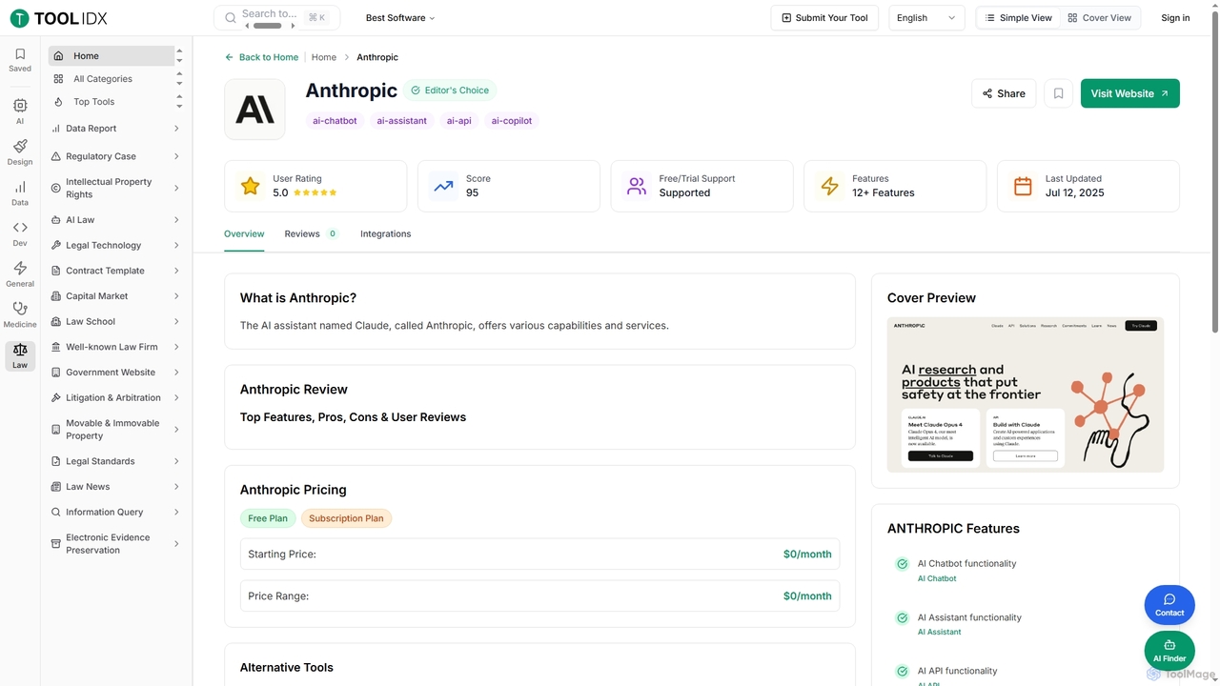This screenshot has height=686, width=1220.
Task: Select the Subscription Plan pricing badge
Action: (x=346, y=518)
